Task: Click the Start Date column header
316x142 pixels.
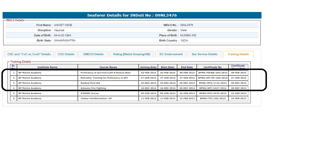Action: coord(167,67)
